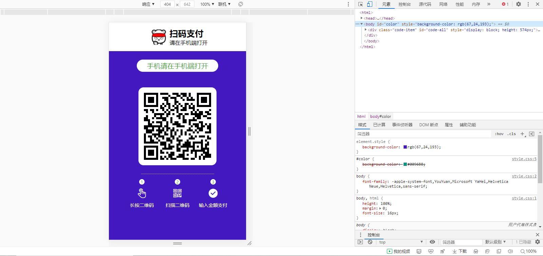
Task: Open the 样式 styles tab
Action: pos(362,125)
